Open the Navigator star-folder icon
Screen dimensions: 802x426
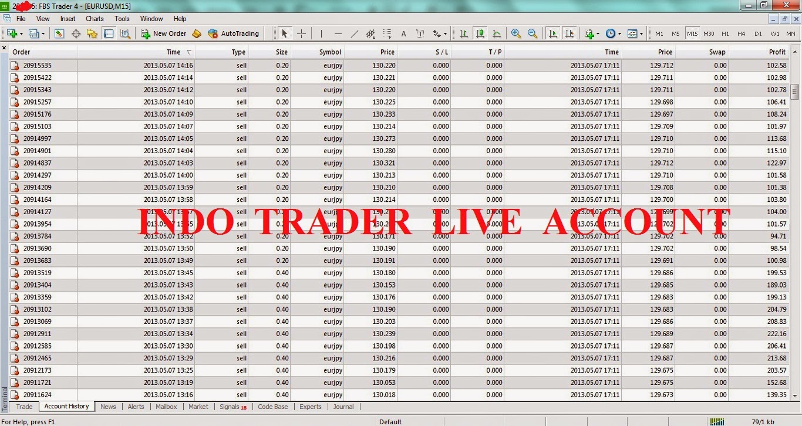[x=92, y=33]
